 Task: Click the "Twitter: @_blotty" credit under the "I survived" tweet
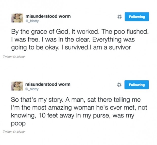(14, 56)
